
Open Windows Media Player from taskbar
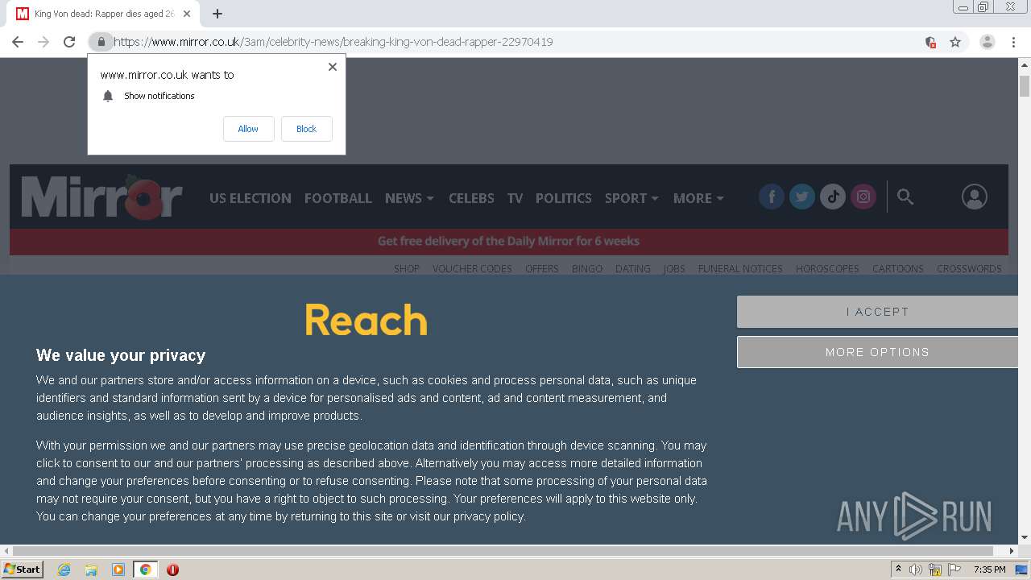(x=118, y=570)
